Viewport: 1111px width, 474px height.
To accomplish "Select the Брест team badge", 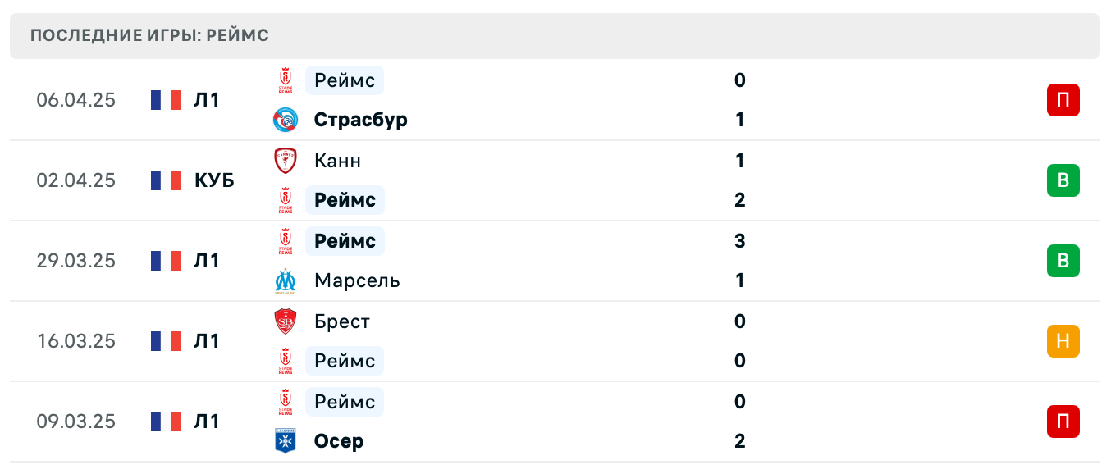I will [285, 321].
